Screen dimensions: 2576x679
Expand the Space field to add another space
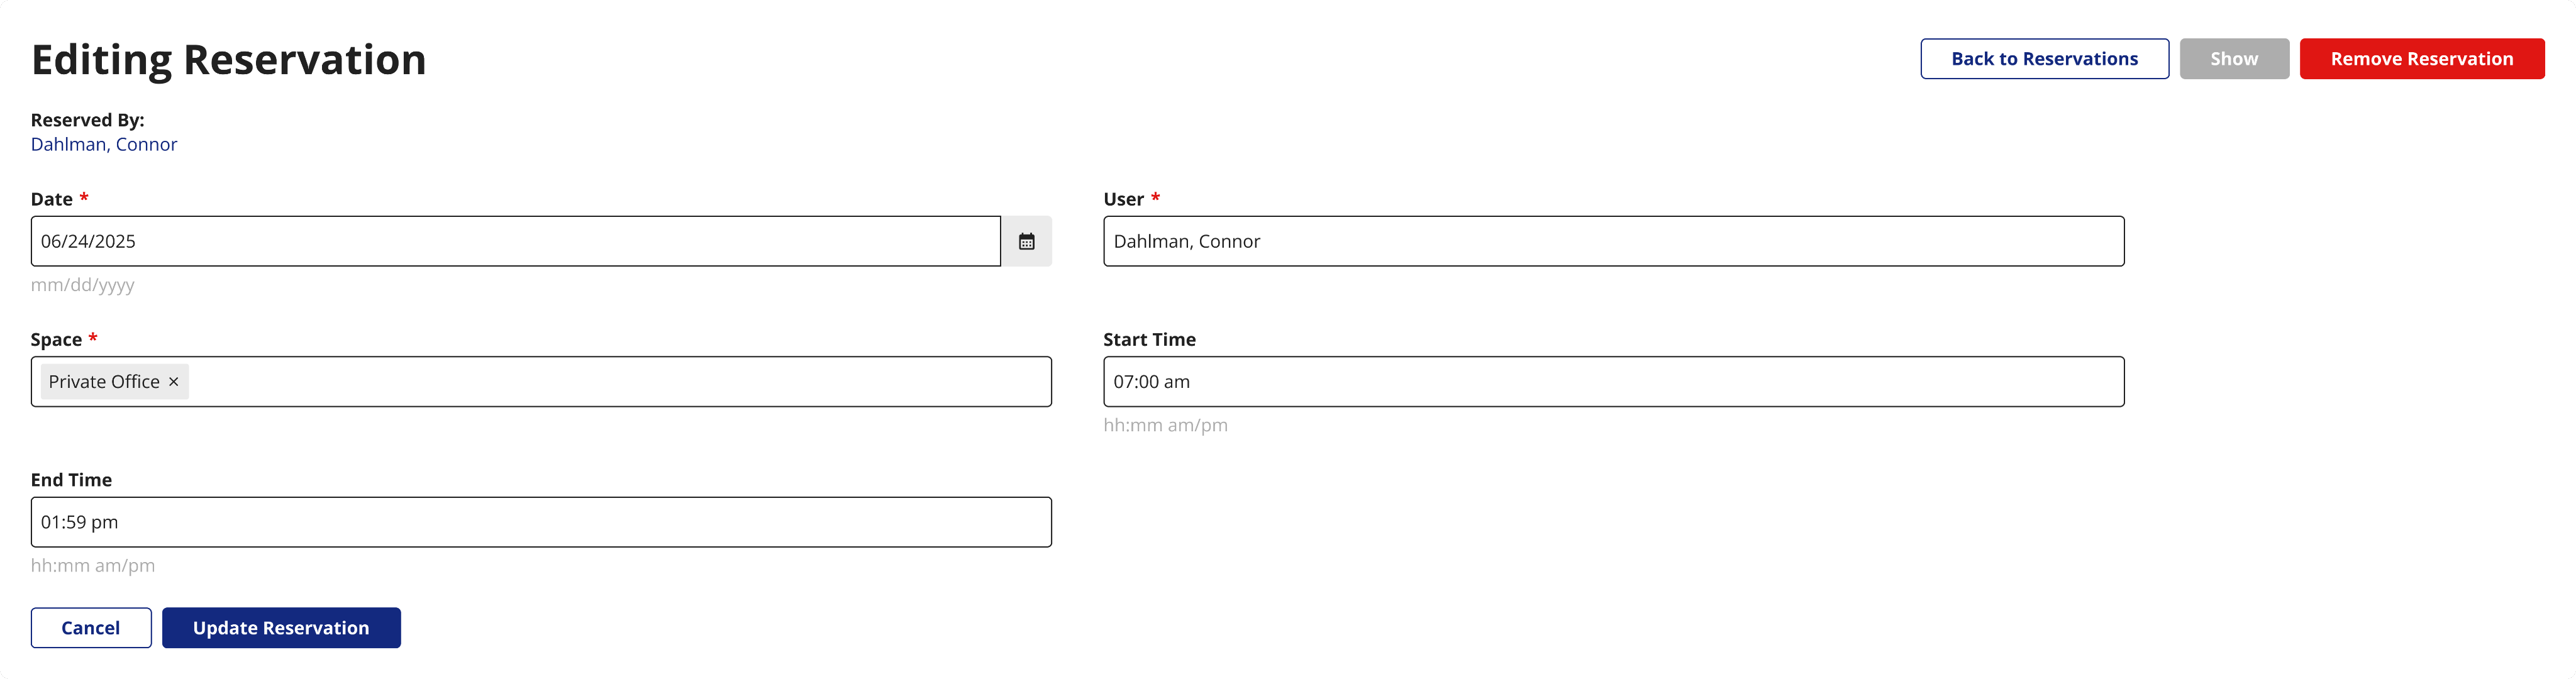tap(600, 381)
